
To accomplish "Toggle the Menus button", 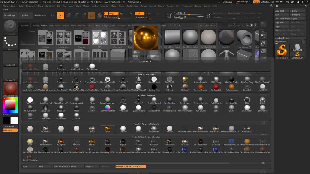I will [256, 2].
